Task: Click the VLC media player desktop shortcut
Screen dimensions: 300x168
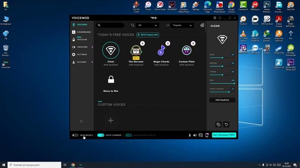Action: (x=243, y=36)
